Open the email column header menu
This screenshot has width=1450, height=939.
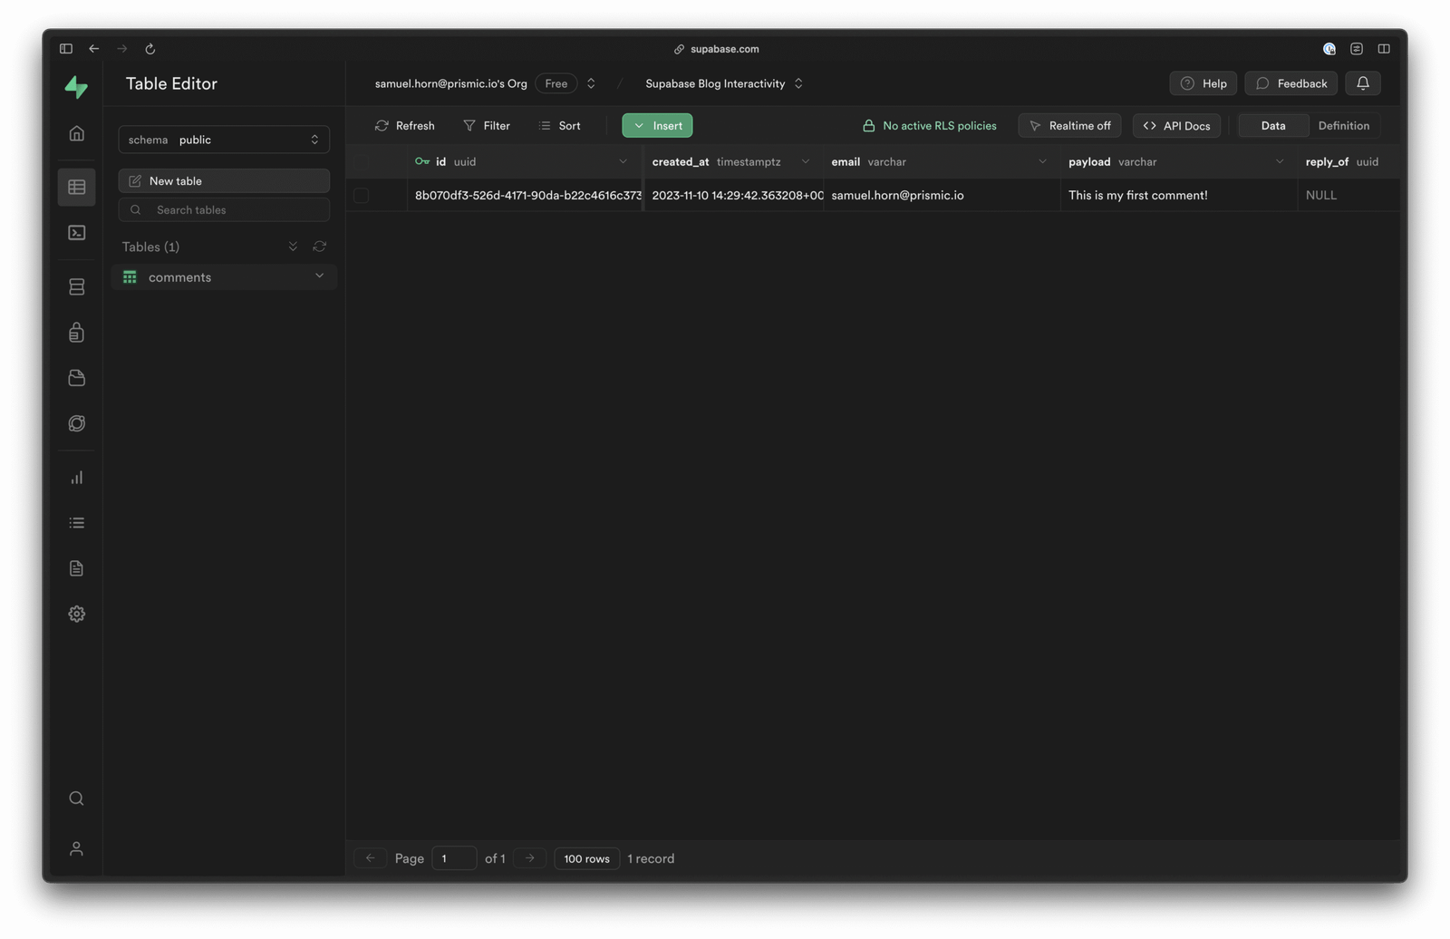click(x=1042, y=161)
